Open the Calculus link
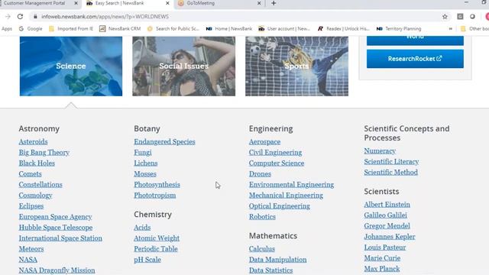 [261, 249]
